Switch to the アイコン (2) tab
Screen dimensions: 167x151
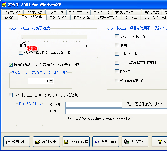pos(34,12)
